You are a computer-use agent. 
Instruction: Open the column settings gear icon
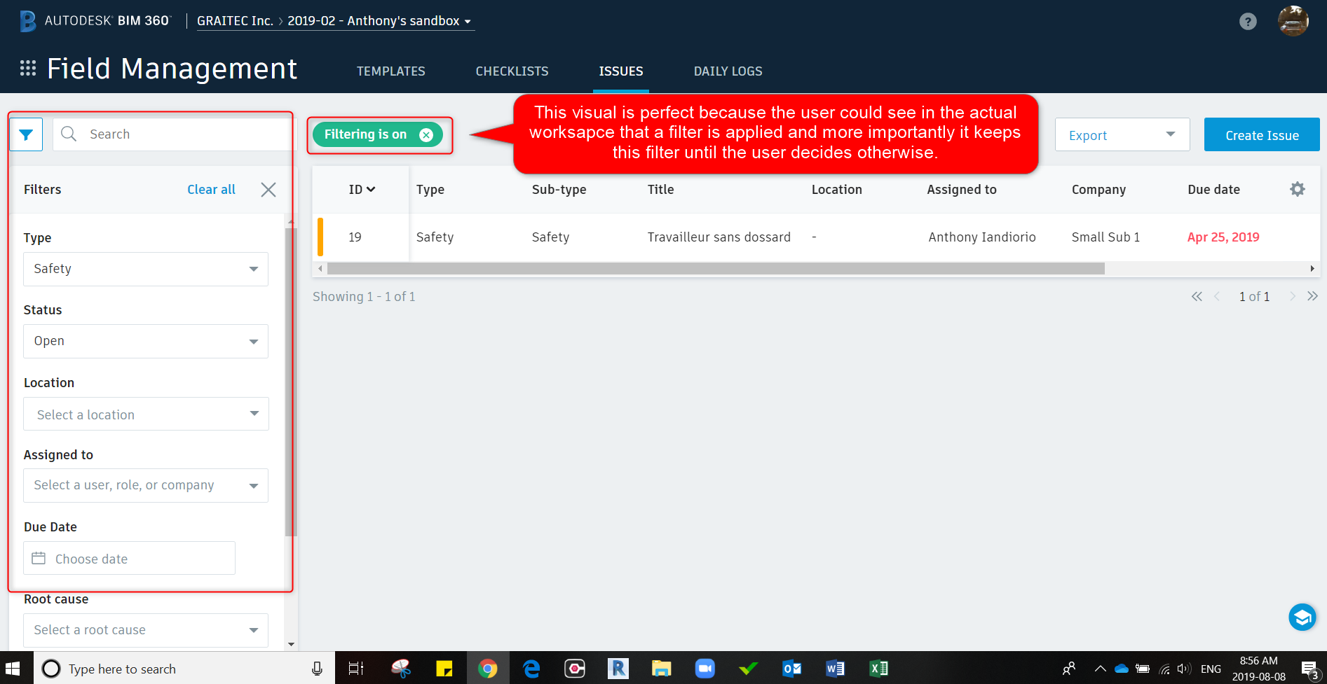click(x=1298, y=189)
